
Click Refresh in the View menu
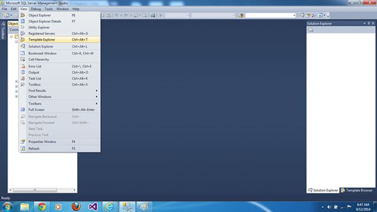(59, 148)
